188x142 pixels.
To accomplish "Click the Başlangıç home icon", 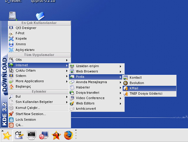I will pos(11,87).
